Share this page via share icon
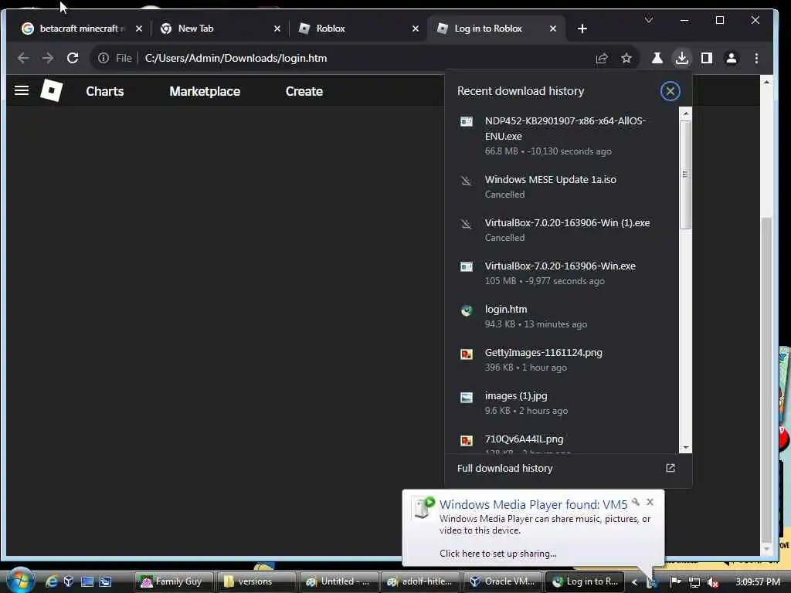791x593 pixels. pos(601,58)
